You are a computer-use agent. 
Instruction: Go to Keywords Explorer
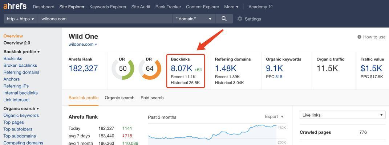pos(108,7)
